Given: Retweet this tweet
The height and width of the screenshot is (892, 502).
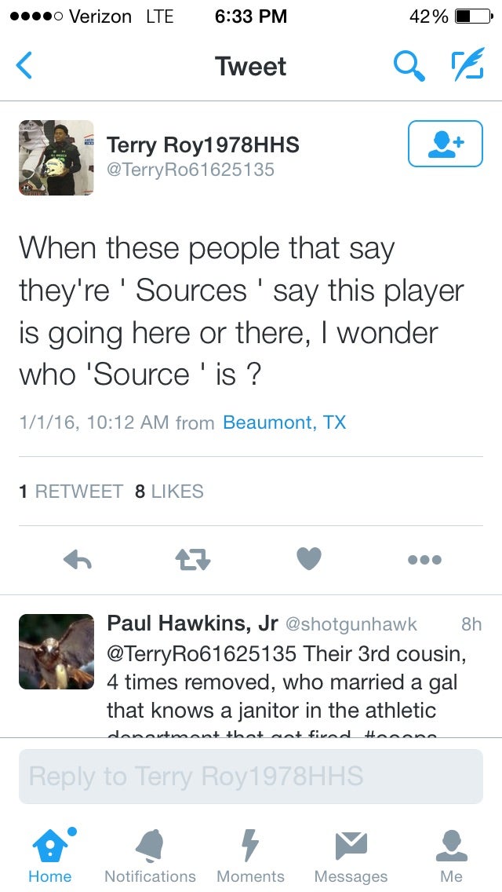Looking at the screenshot, I should coord(193,560).
